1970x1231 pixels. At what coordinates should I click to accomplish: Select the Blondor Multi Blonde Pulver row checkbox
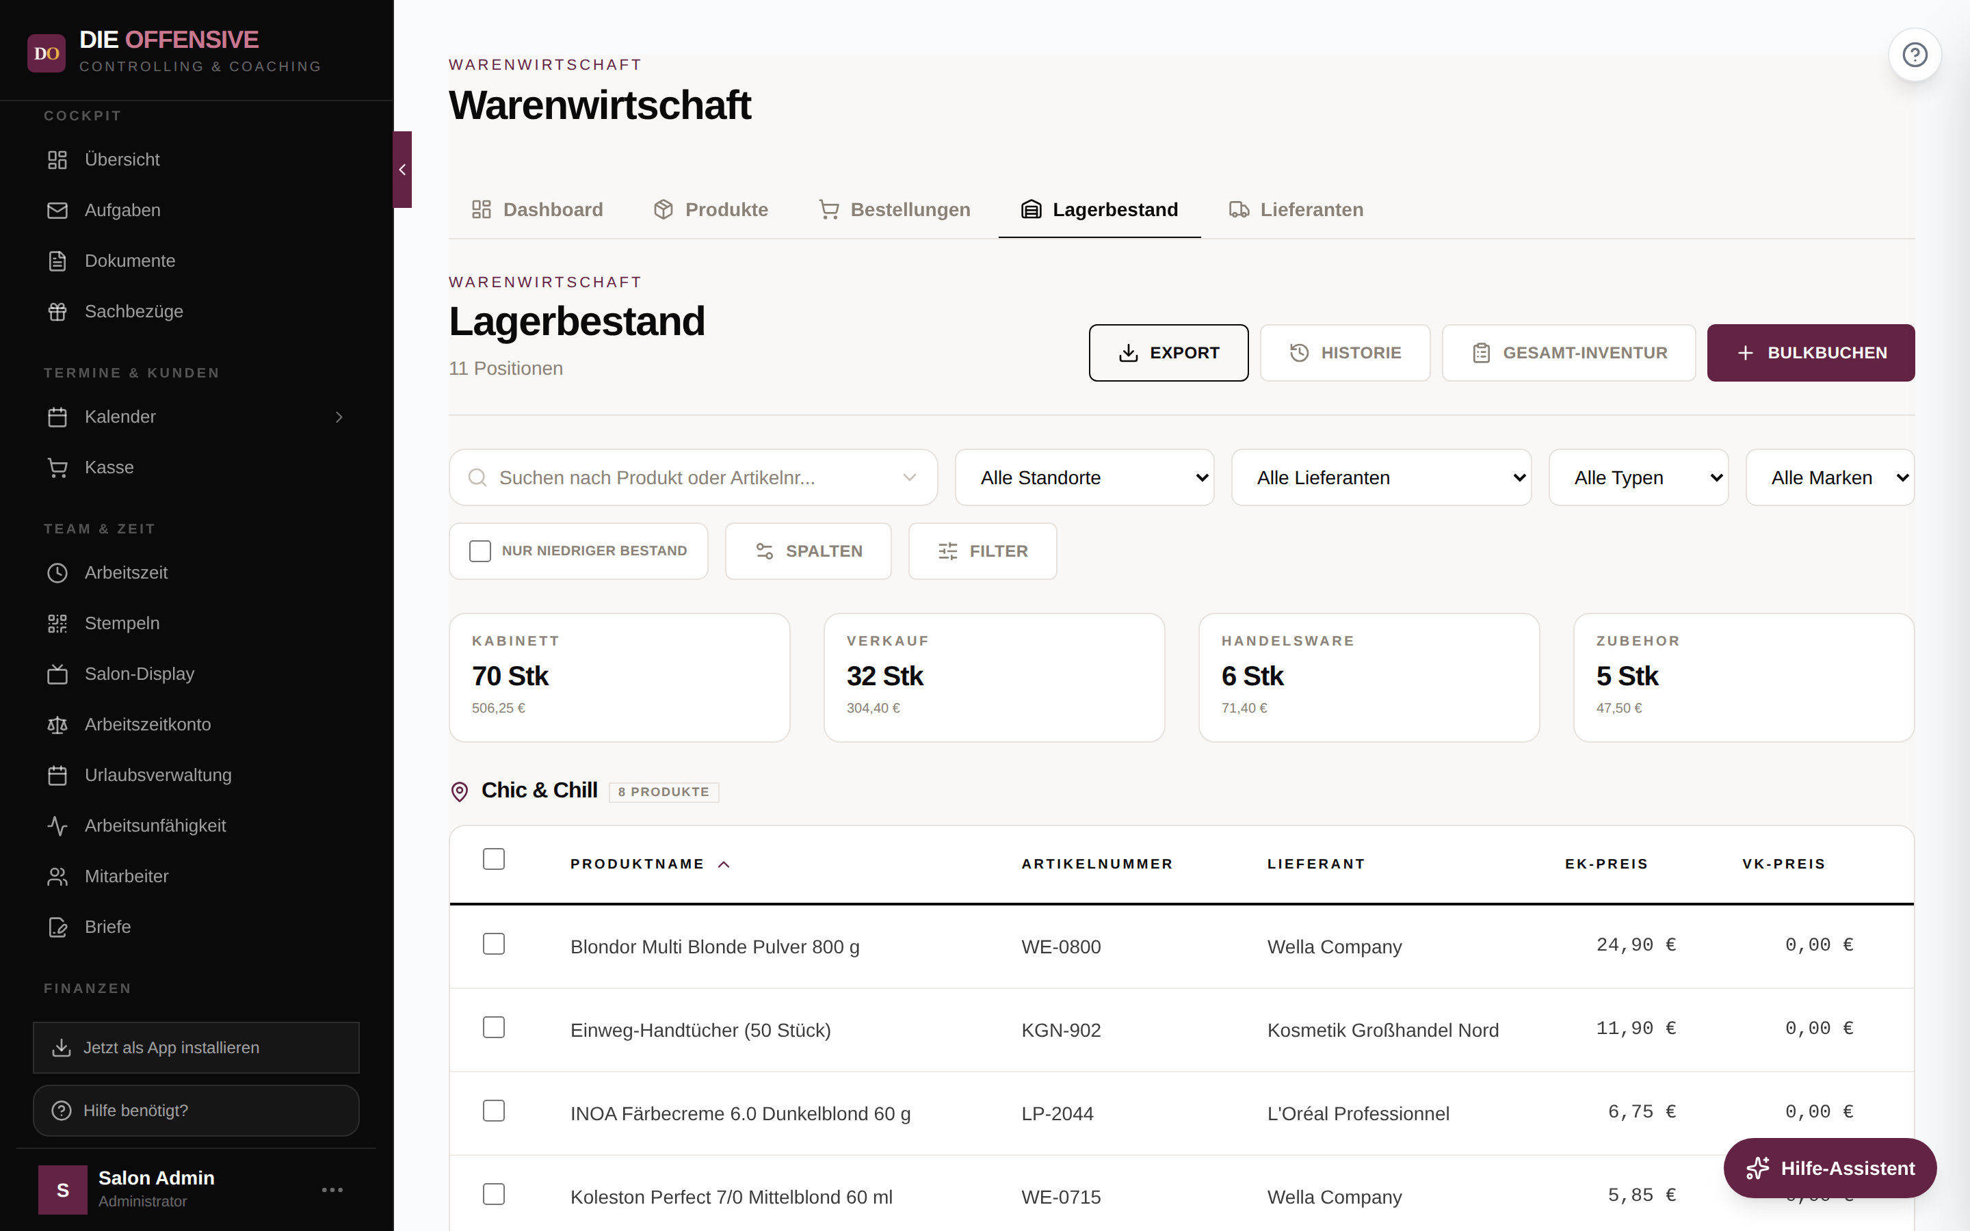[x=493, y=944]
